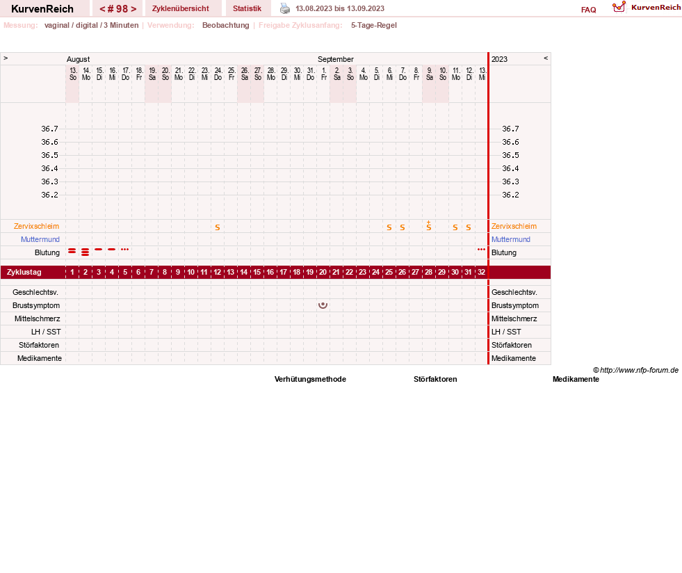Viewport: 682px width, 573px height.
Task: Click the bleeding marker on cycle day 1
Action: (72, 251)
